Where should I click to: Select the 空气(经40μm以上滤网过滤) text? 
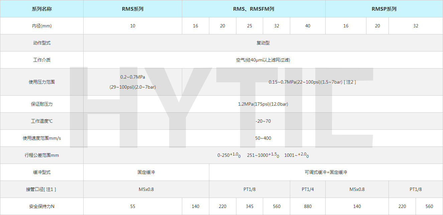(263, 60)
